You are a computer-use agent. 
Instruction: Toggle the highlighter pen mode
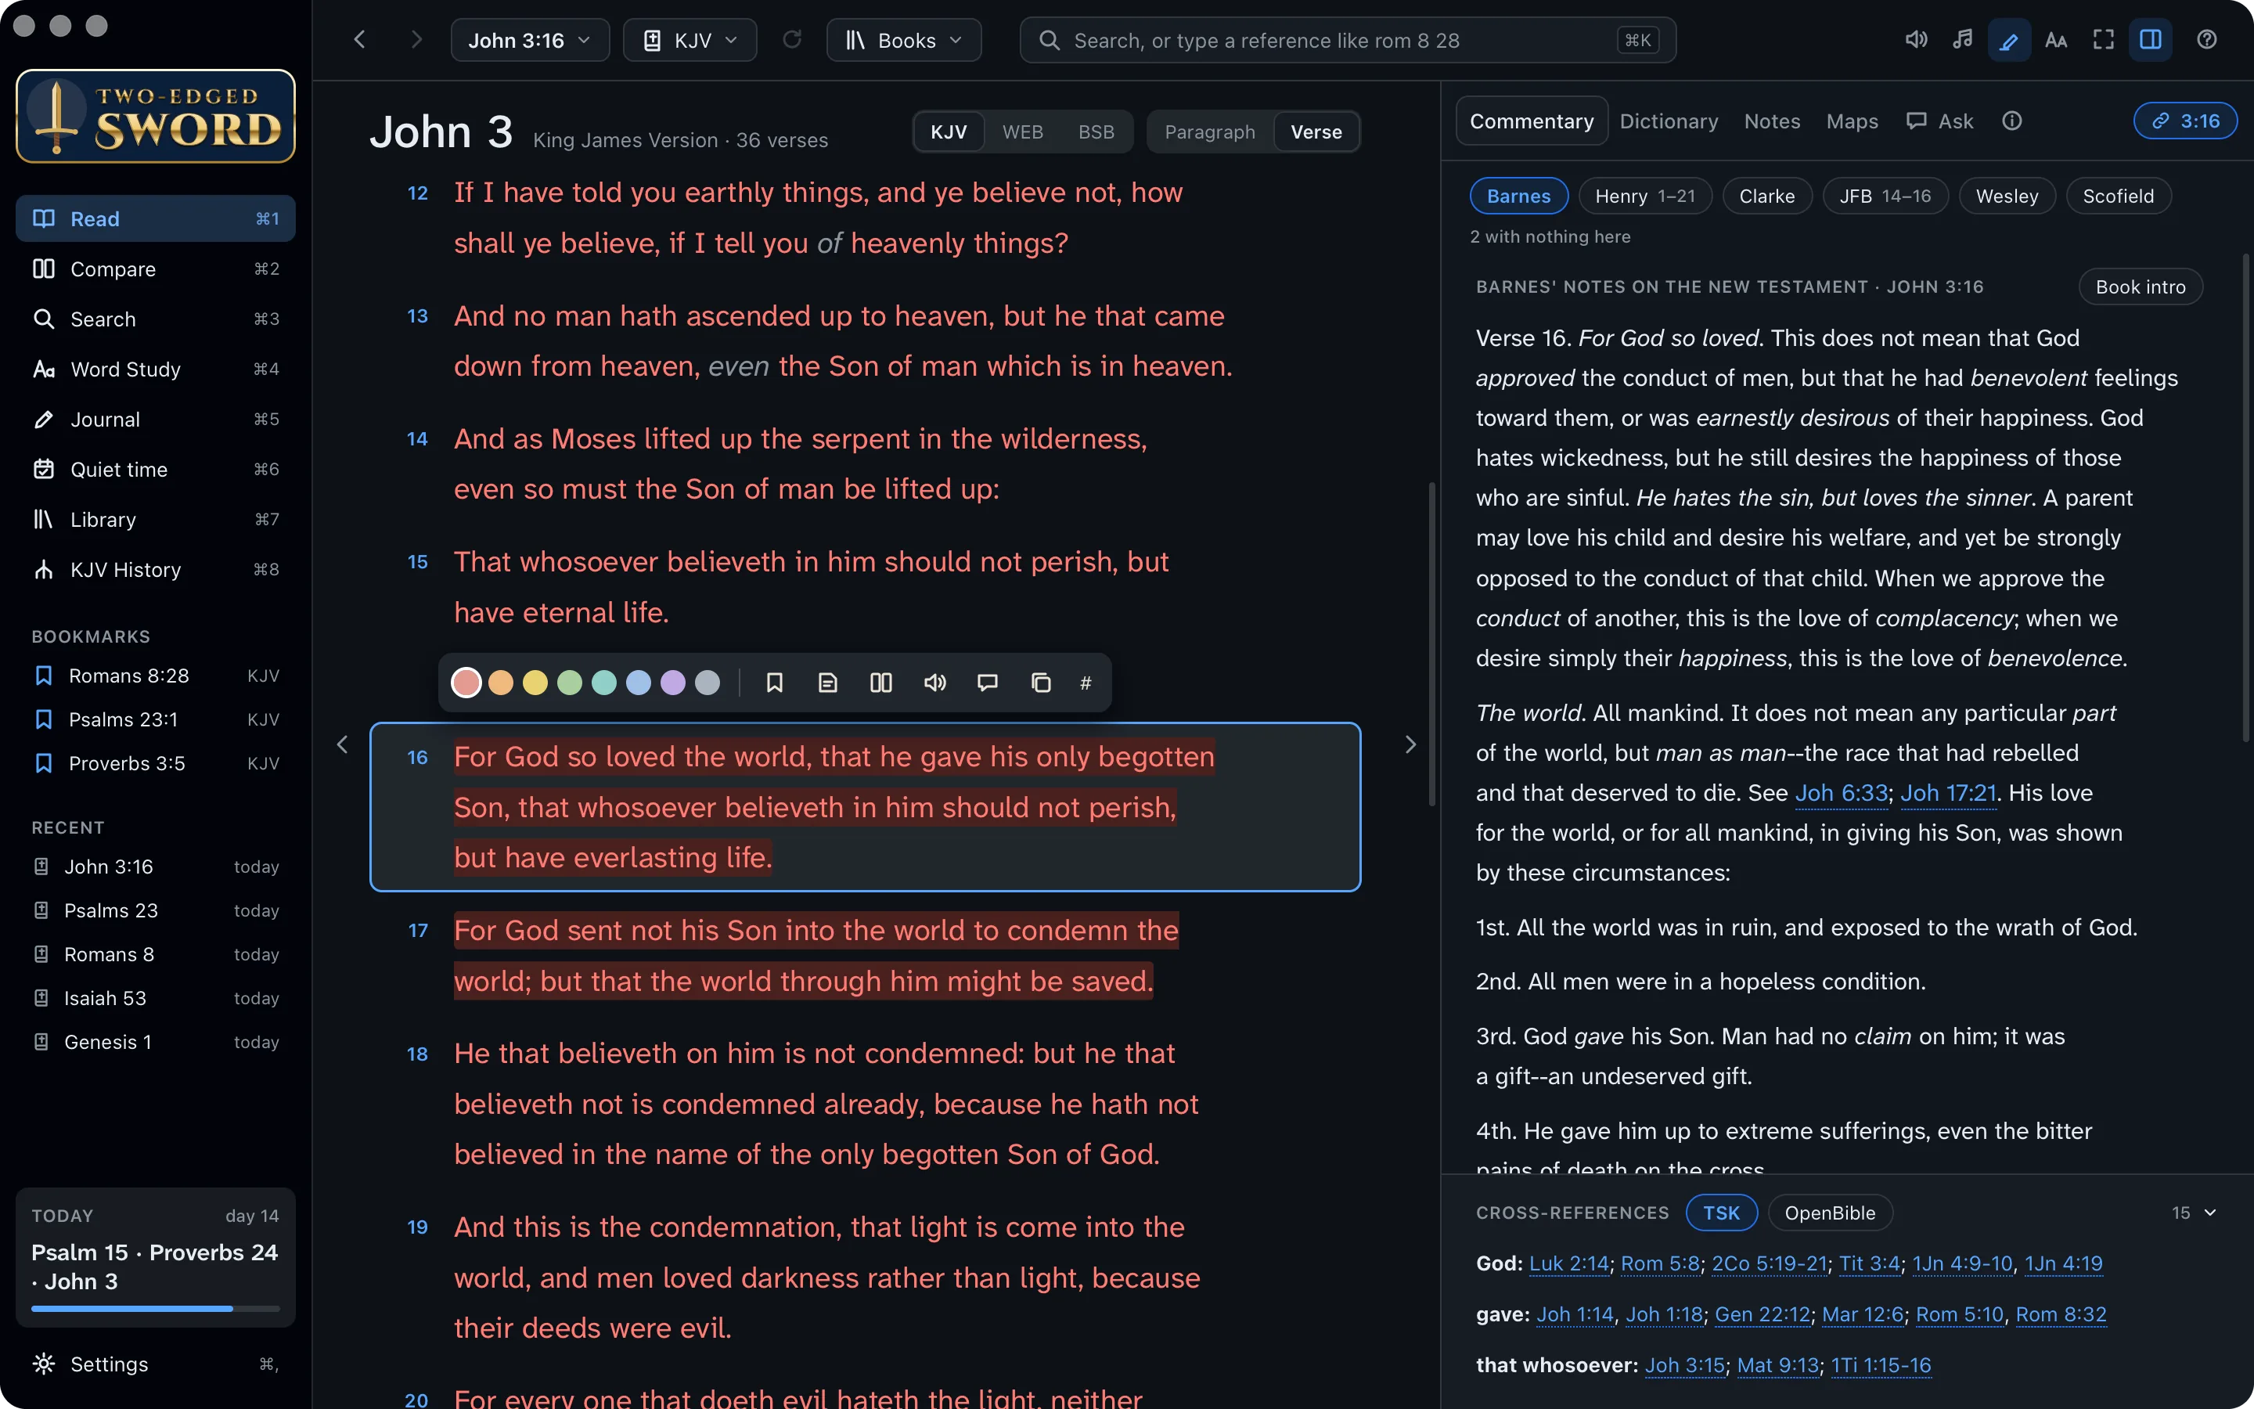tap(2009, 40)
